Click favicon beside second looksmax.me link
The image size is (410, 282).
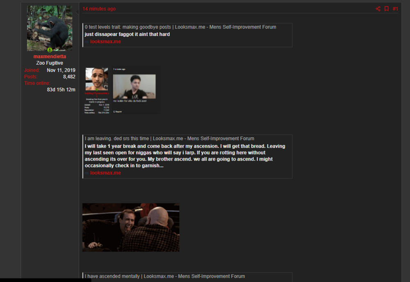coord(87,173)
